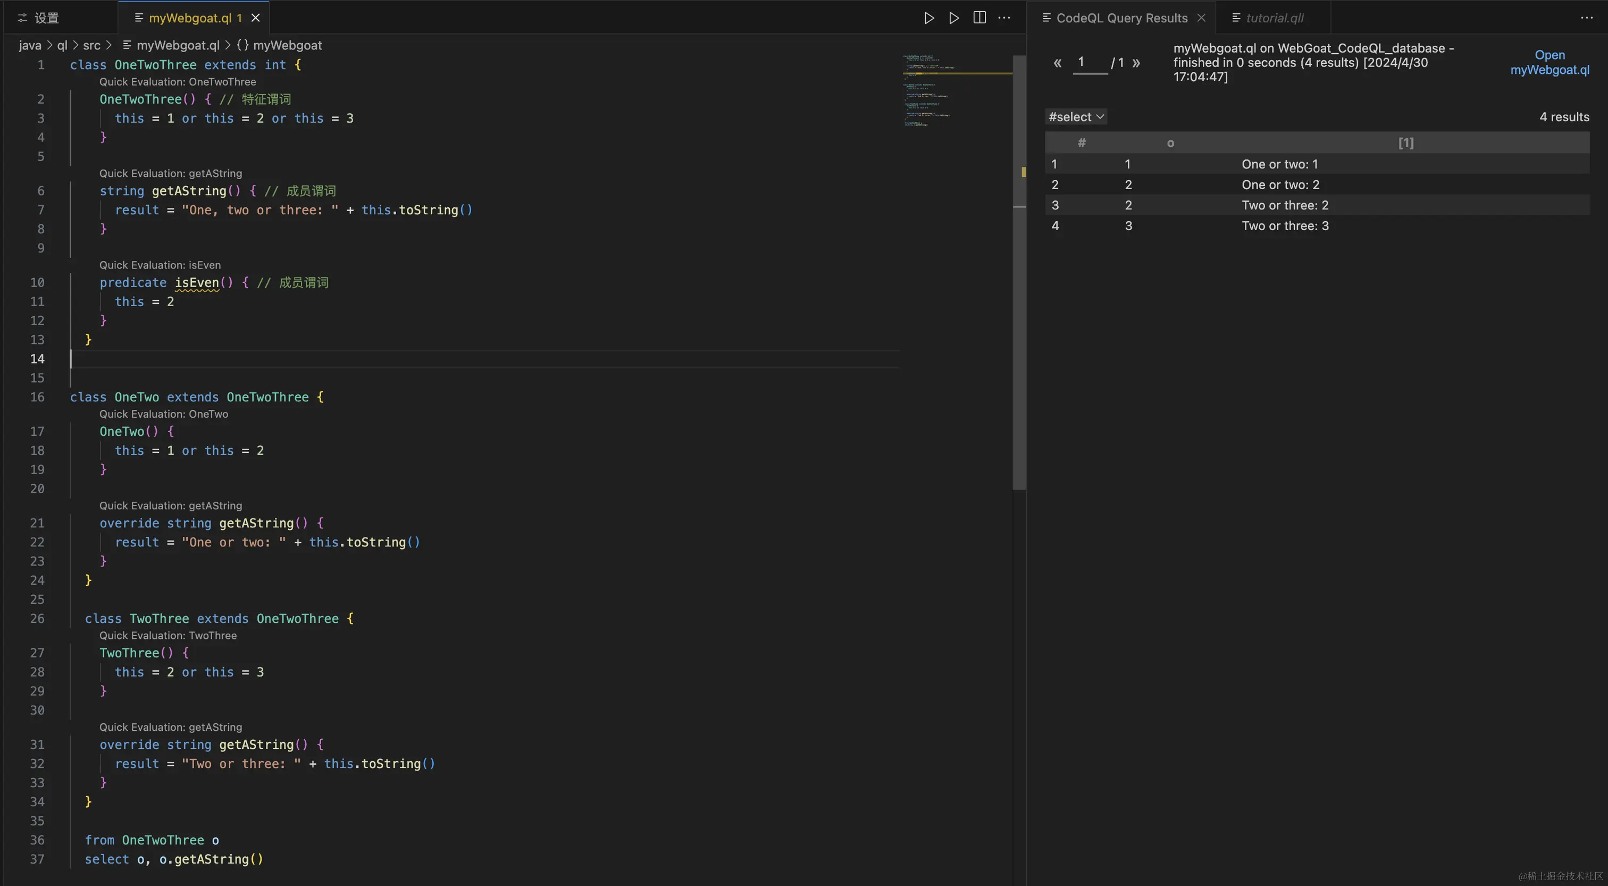This screenshot has width=1608, height=886.
Task: Click the java breadcrumb segment
Action: click(x=30, y=45)
